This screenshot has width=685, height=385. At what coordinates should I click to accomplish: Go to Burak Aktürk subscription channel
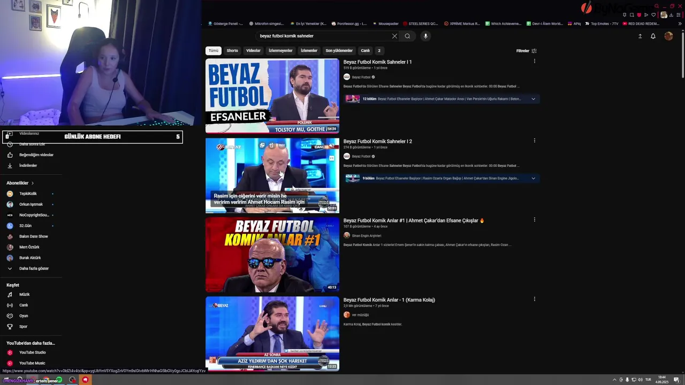tap(24, 258)
